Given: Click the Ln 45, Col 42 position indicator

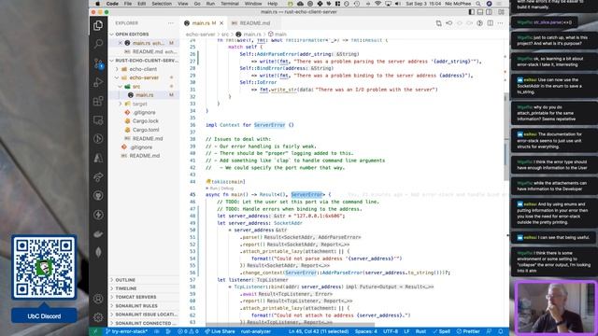Looking at the screenshot, I should point(319,331).
